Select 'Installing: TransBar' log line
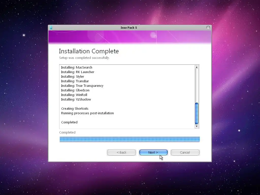 75,81
